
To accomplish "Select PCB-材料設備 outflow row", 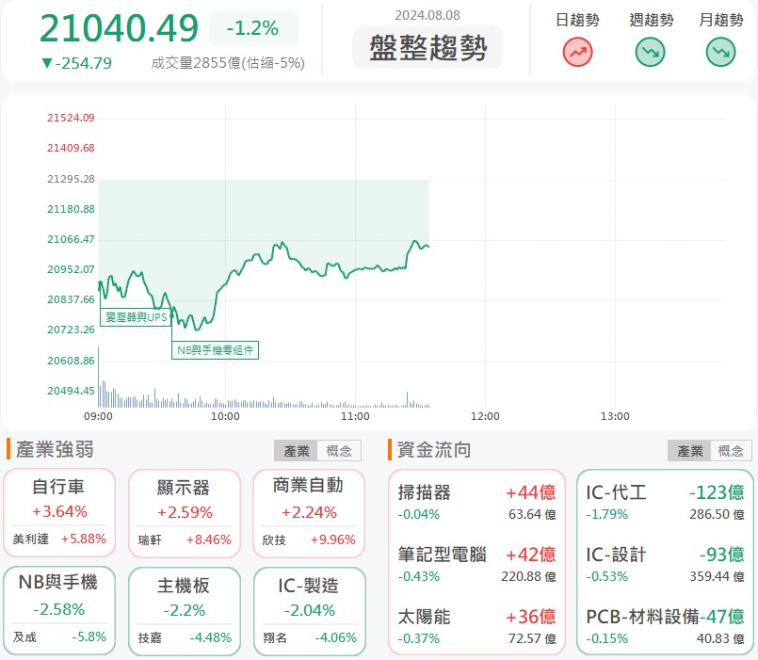I will coord(665,627).
